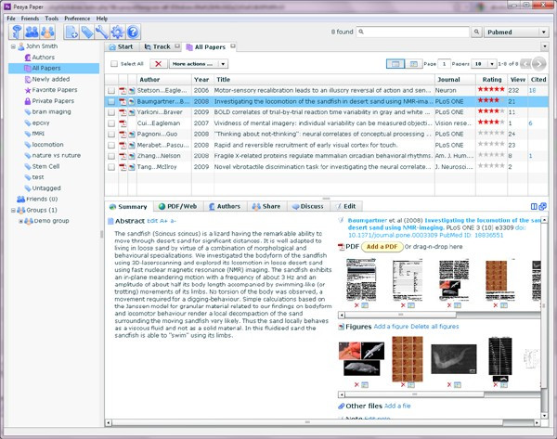Click the abstract Edit link
This screenshot has height=439, width=557.
point(152,221)
